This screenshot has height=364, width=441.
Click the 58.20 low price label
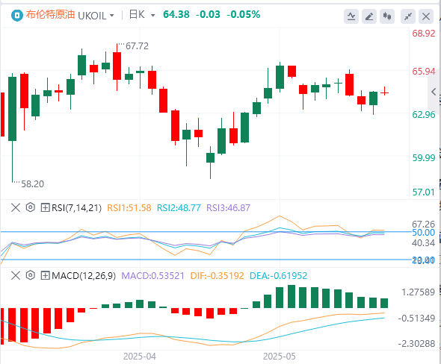coord(33,184)
